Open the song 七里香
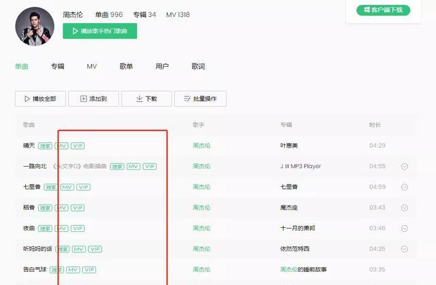The height and width of the screenshot is (285, 436). pyautogui.click(x=32, y=187)
